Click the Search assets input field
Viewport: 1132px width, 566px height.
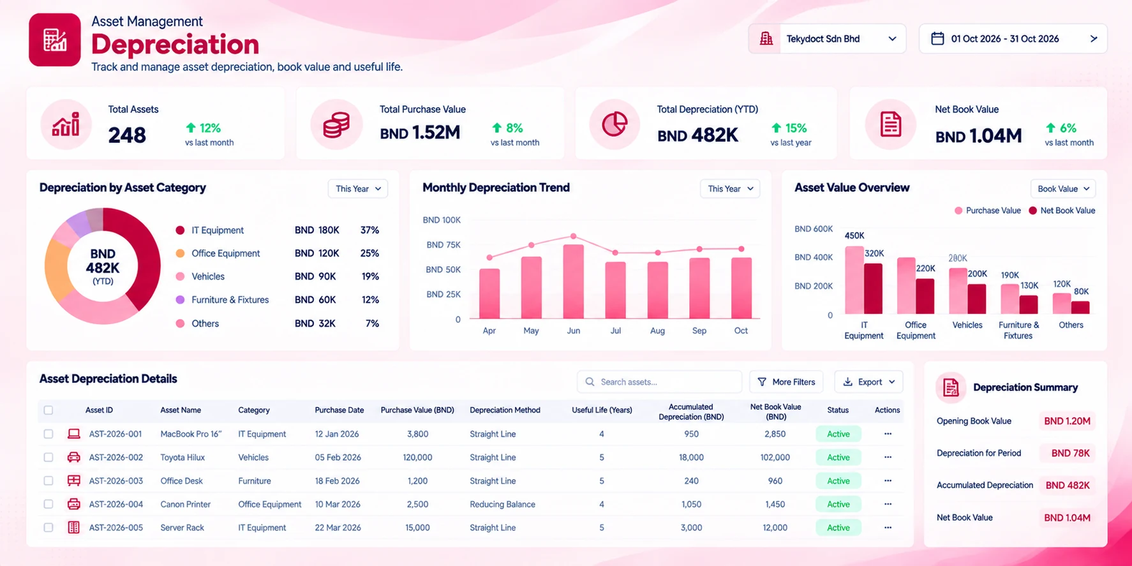click(x=659, y=382)
